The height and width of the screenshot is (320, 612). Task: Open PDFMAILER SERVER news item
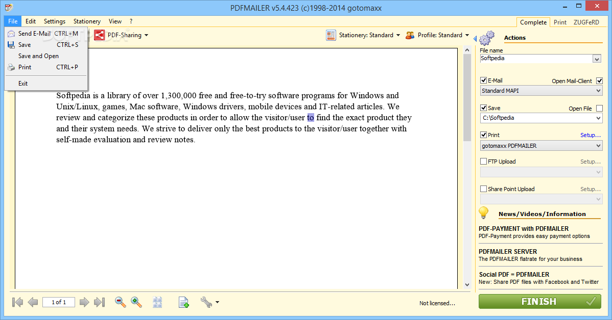pos(530,255)
